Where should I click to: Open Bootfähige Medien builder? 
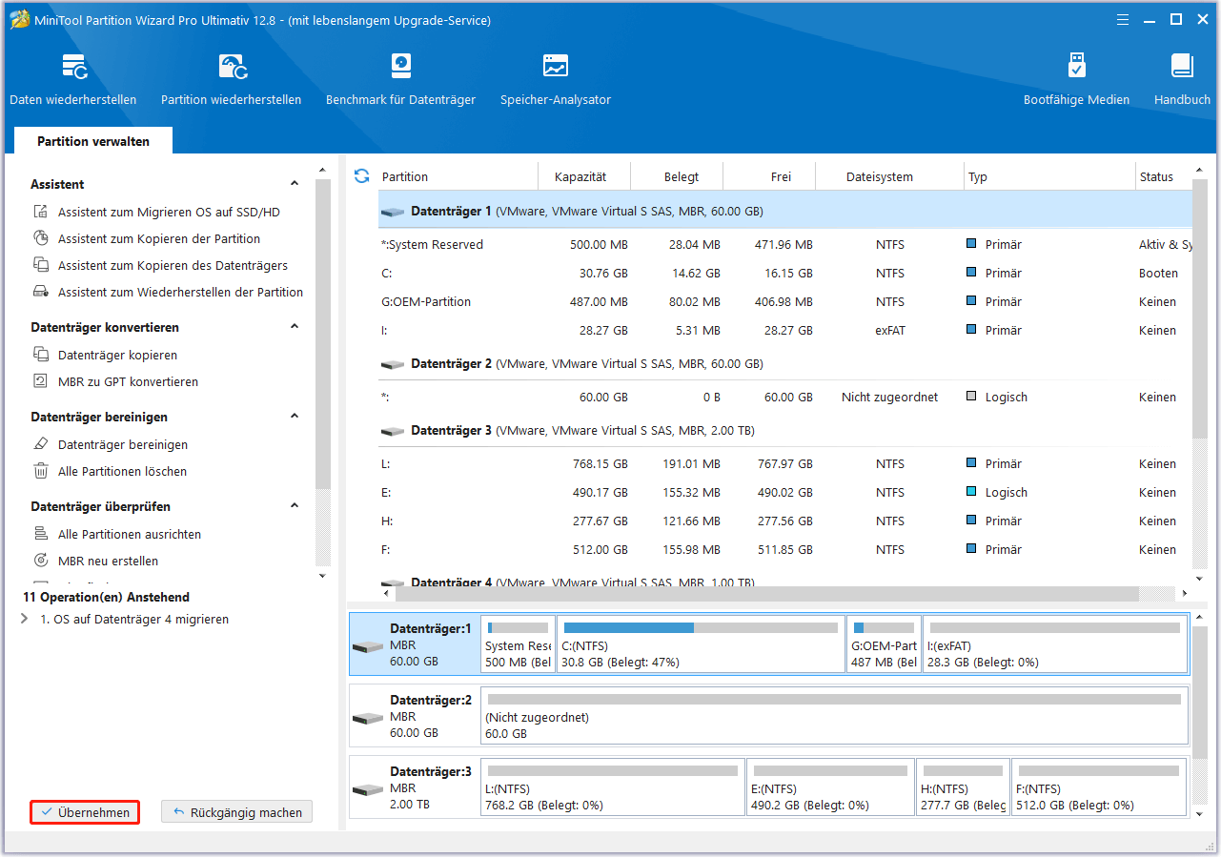[1076, 79]
